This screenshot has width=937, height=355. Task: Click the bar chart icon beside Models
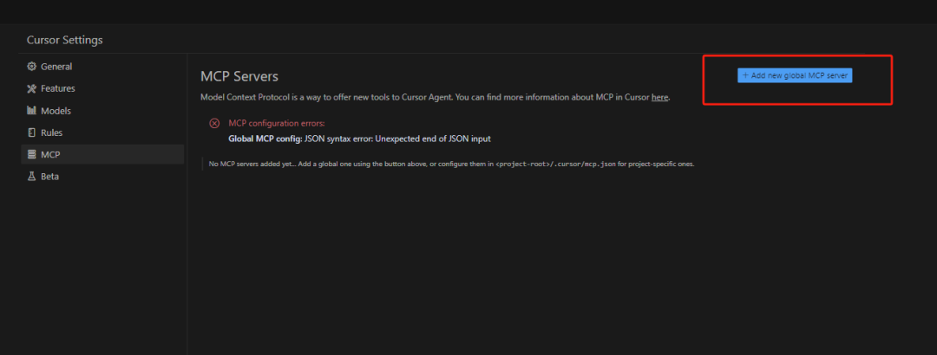click(32, 111)
